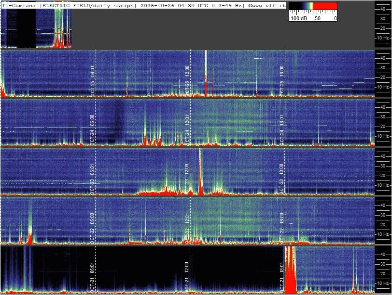Click the OCT-24 18:01 time marker
This screenshot has height=295, width=392.
pos(282,130)
